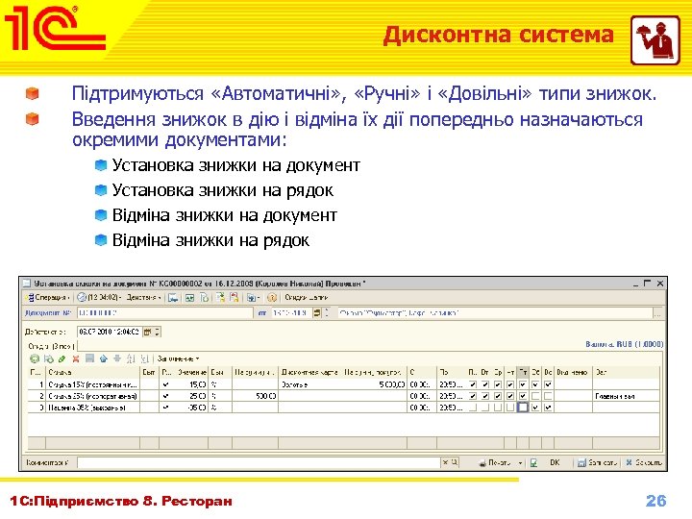Click the waiter icon beside the slide title
Viewport: 692px width, 519px height.
tap(655, 40)
